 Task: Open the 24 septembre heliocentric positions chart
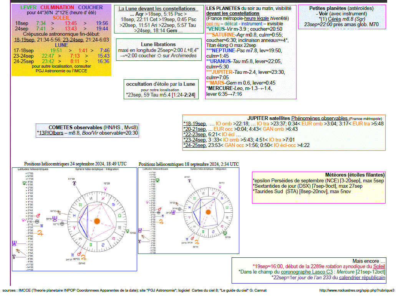75,219
